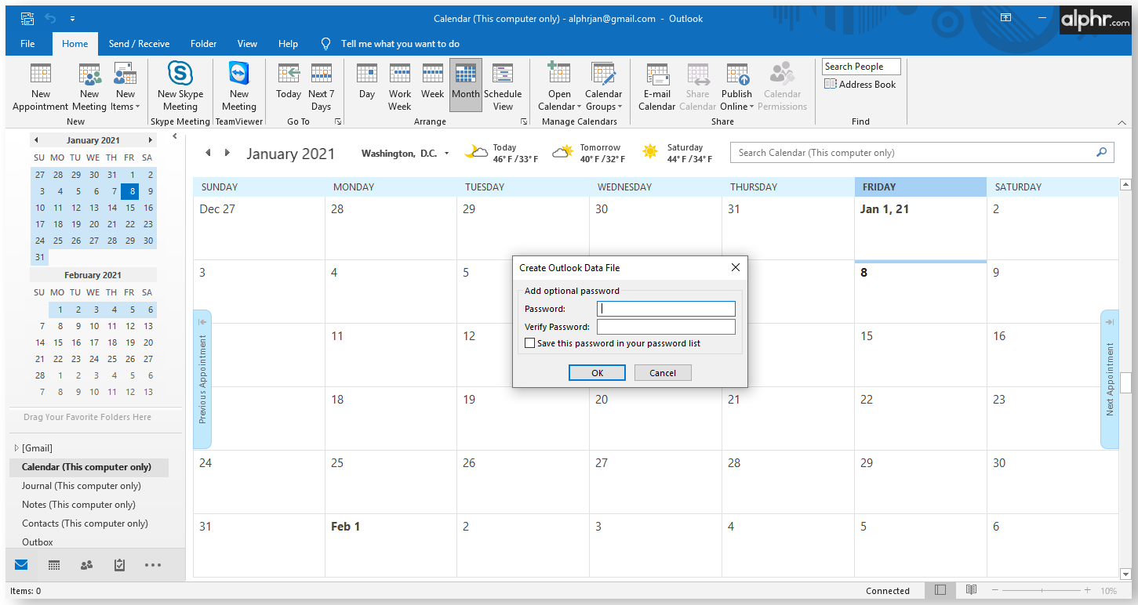This screenshot has width=1138, height=605.
Task: Cancel the Create Outlook Data File dialog
Action: coord(662,373)
